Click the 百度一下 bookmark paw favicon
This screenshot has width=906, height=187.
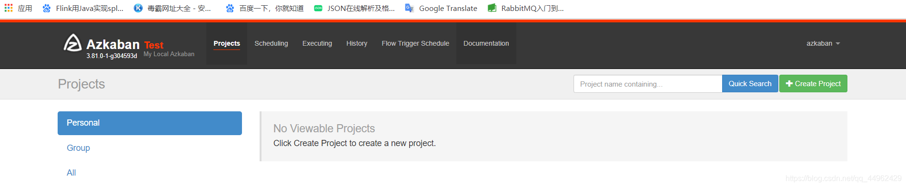tap(230, 8)
